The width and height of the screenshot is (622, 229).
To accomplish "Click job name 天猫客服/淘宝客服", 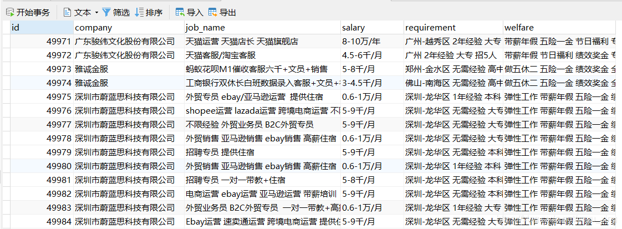I will point(263,55).
